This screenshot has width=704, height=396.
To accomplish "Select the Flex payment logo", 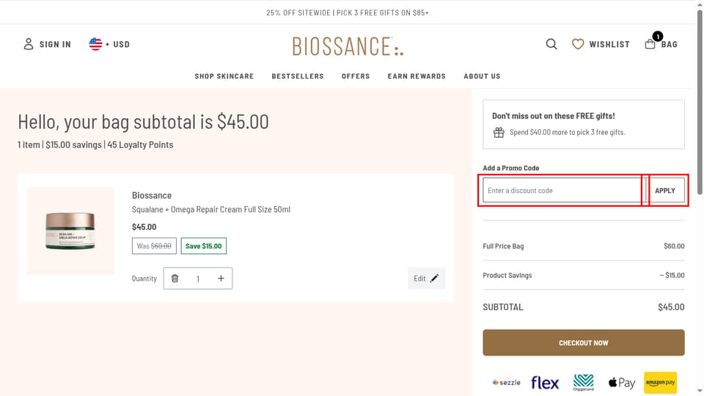I will (x=545, y=383).
